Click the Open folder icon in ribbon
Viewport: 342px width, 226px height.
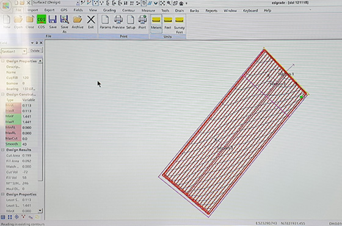click(18, 20)
